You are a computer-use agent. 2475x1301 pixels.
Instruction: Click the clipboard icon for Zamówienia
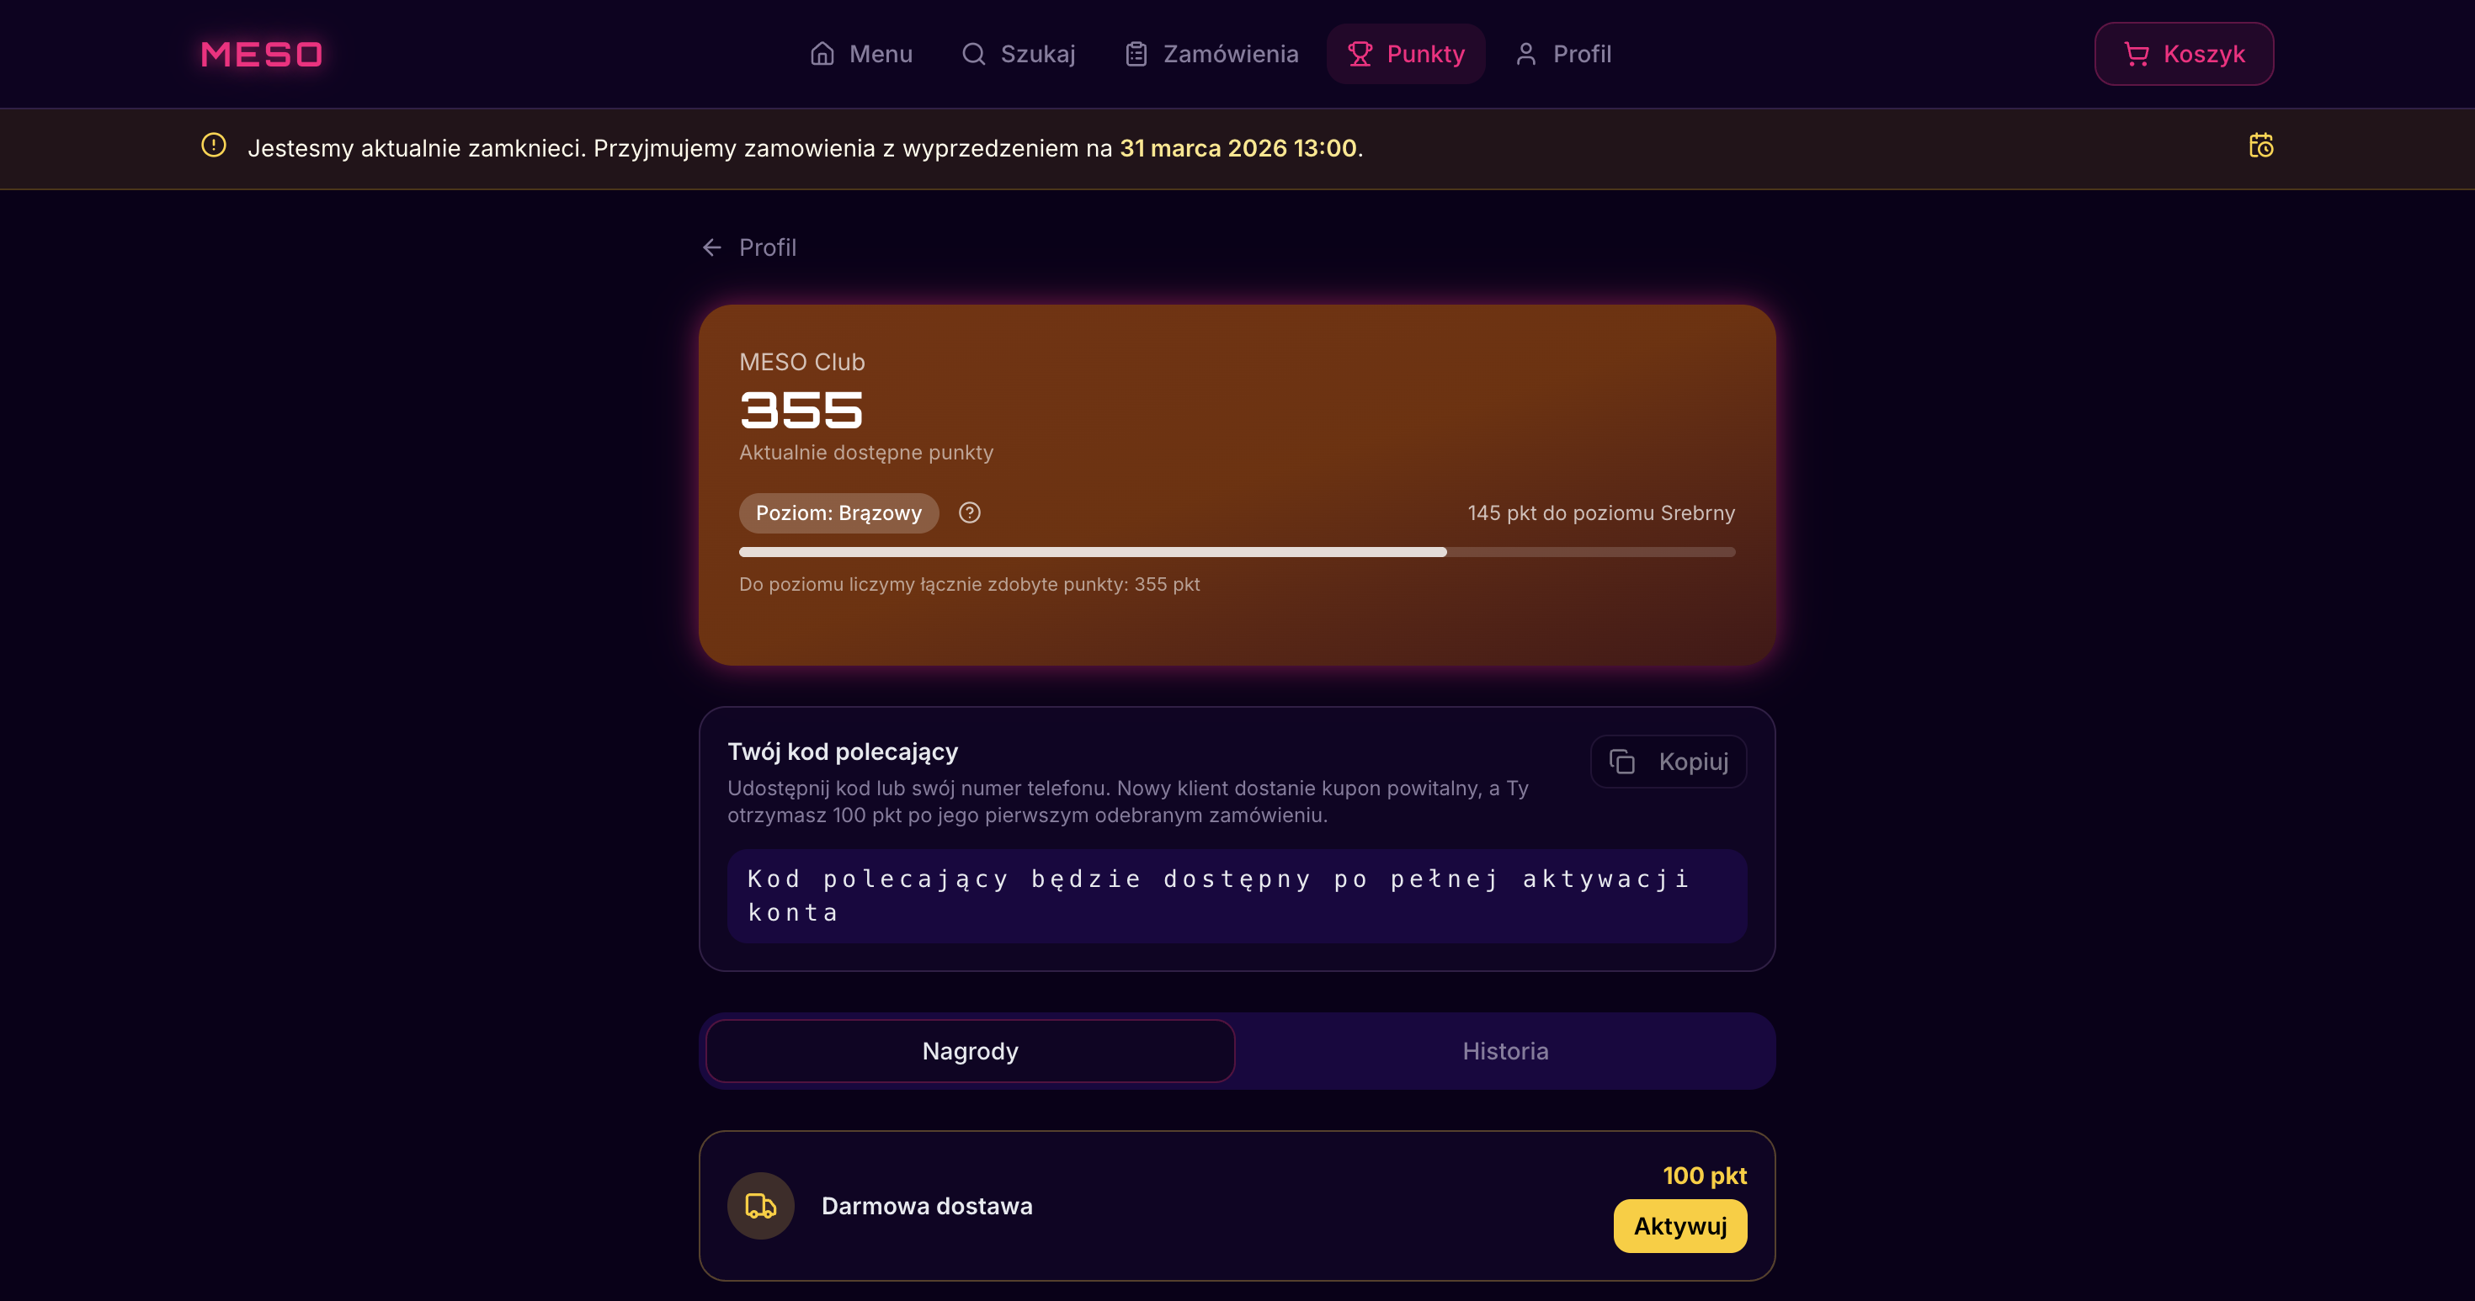pyautogui.click(x=1136, y=54)
